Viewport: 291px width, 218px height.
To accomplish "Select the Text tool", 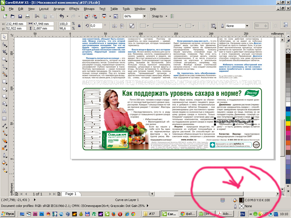I will tap(4, 111).
